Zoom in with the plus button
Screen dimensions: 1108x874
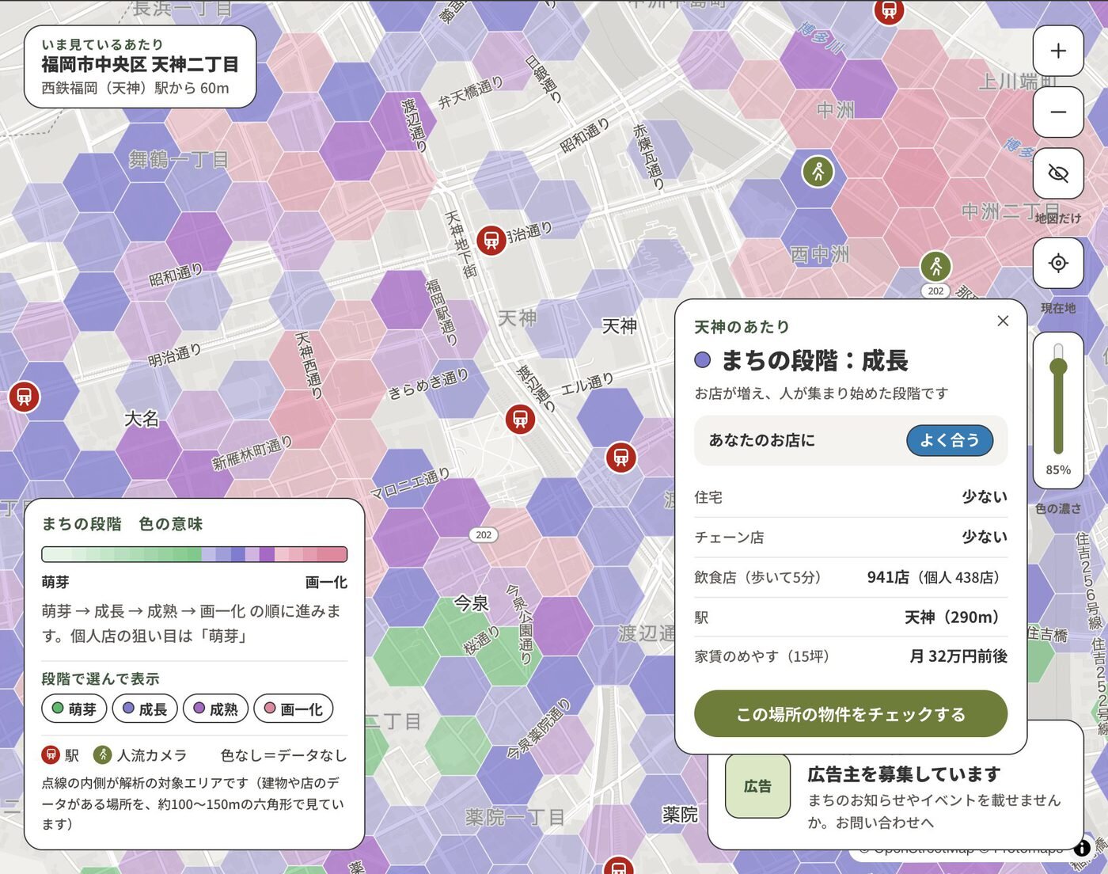(x=1058, y=51)
